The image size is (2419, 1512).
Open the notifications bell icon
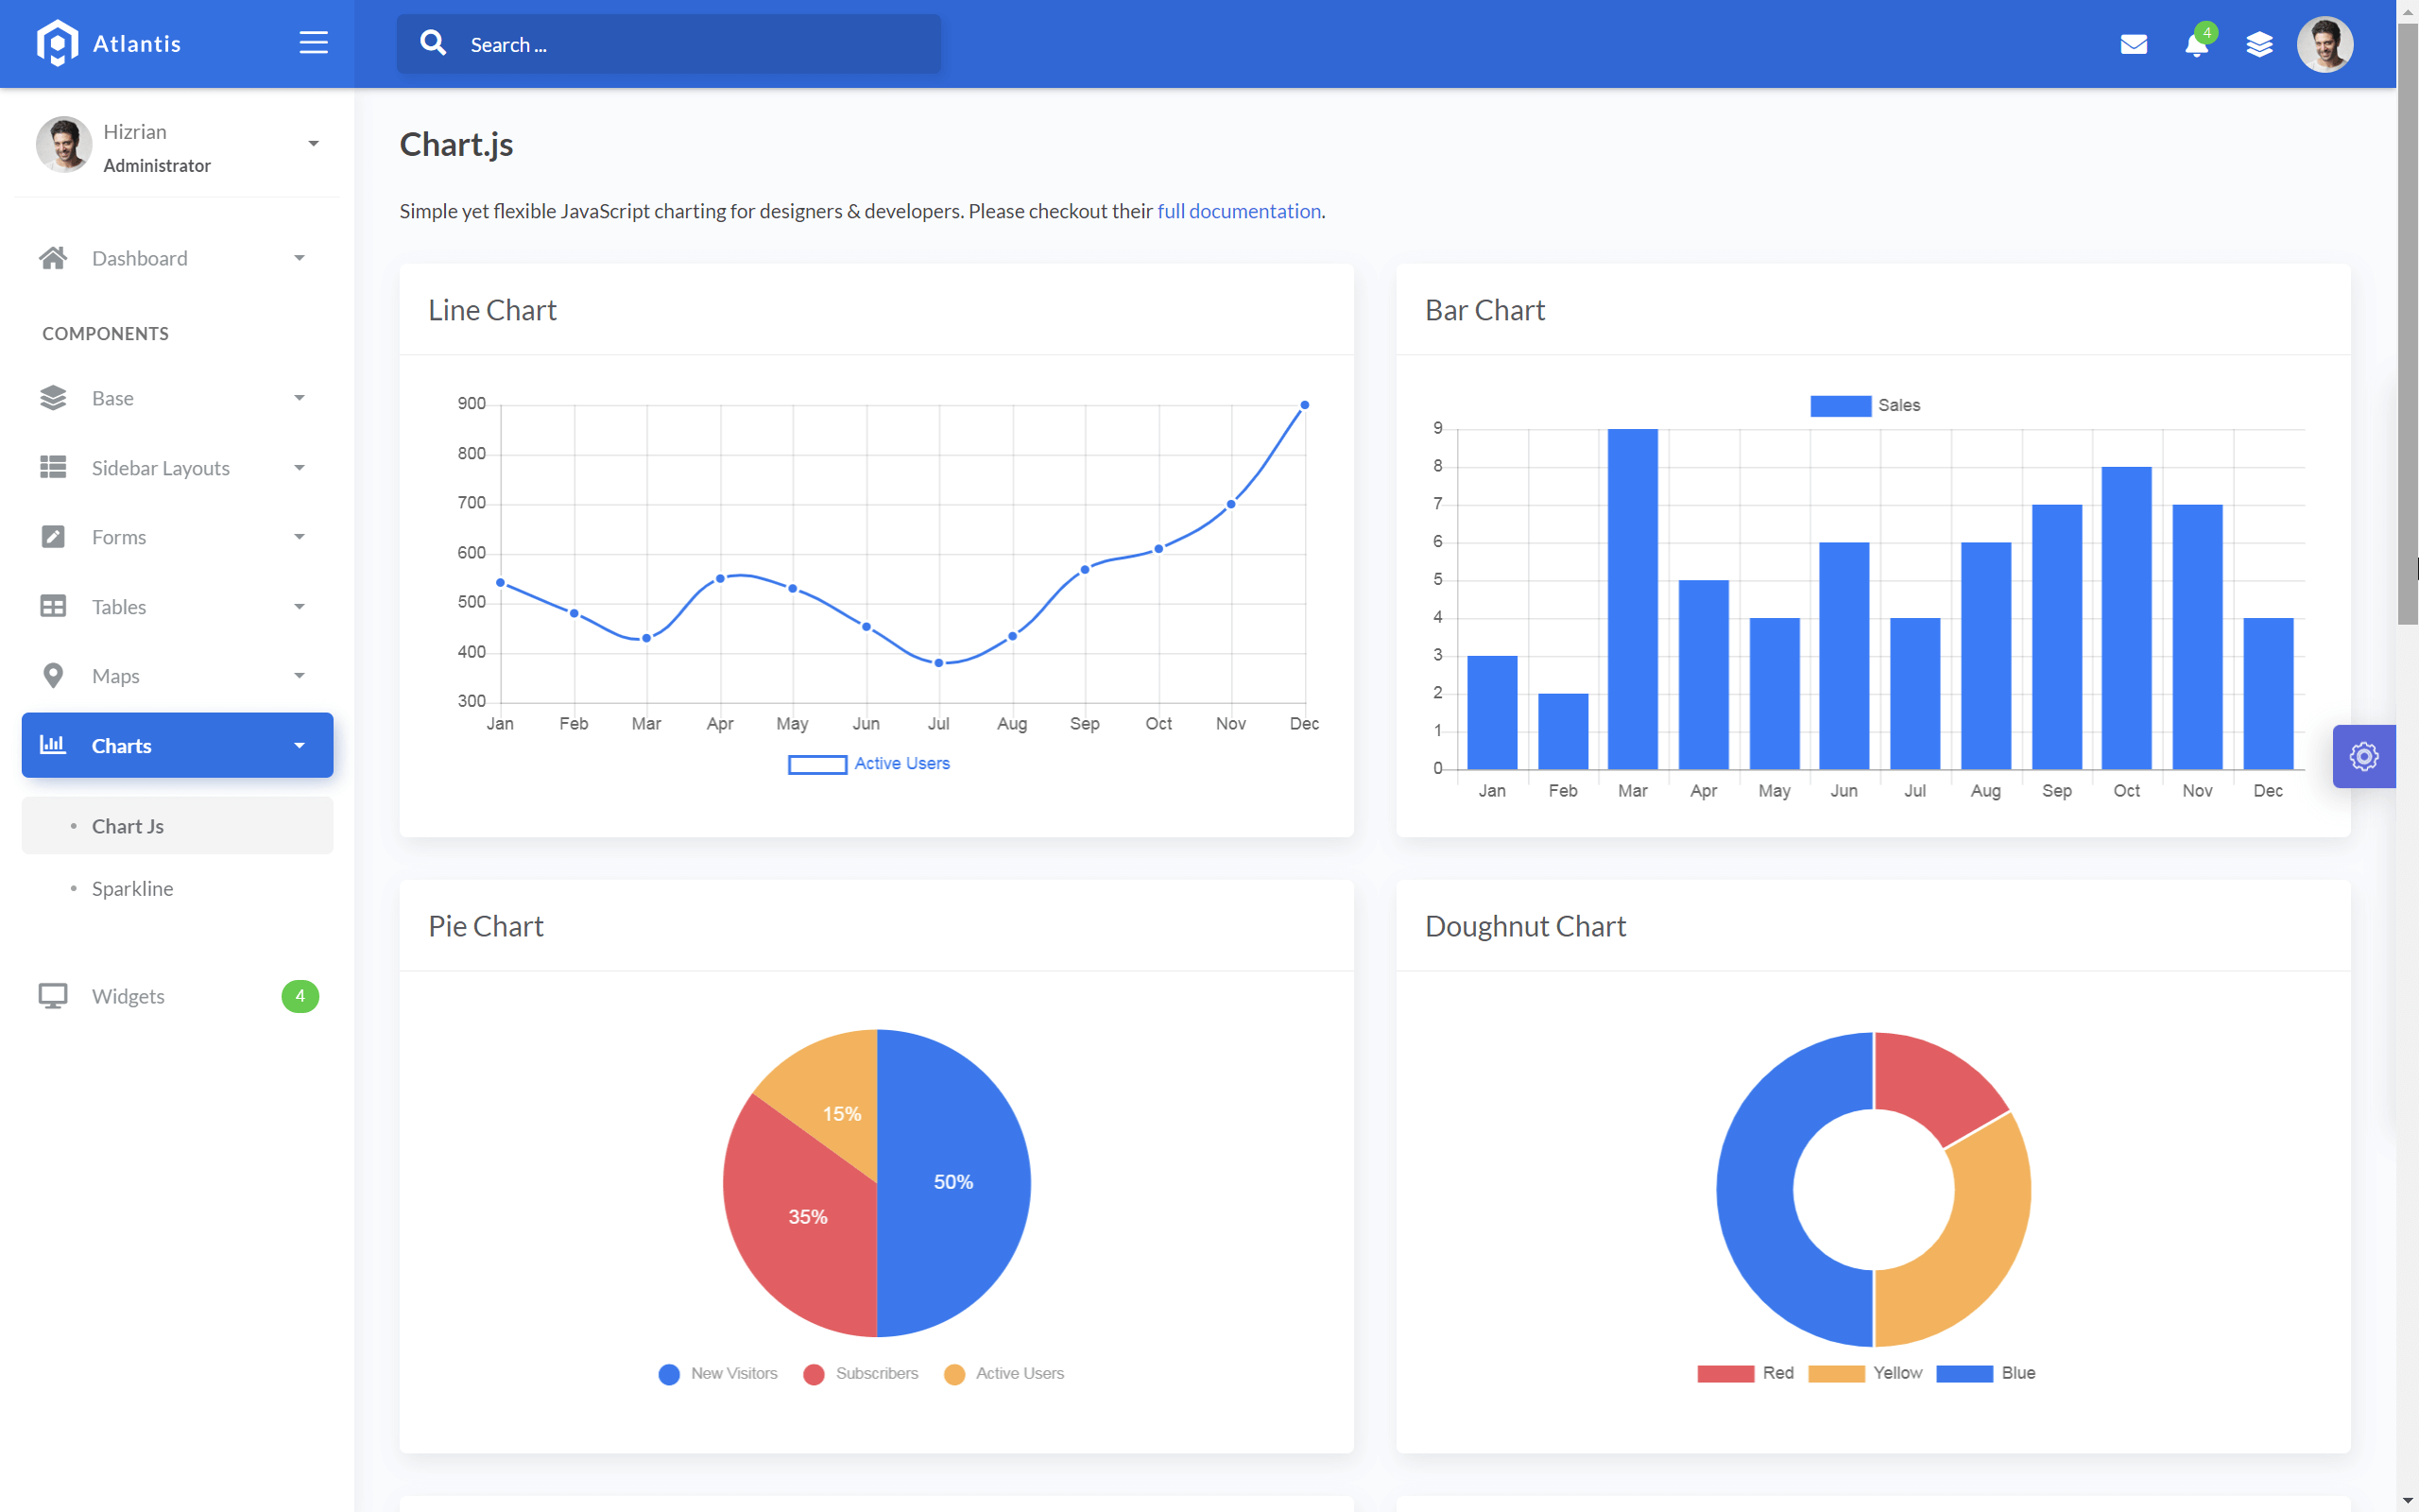(2195, 45)
